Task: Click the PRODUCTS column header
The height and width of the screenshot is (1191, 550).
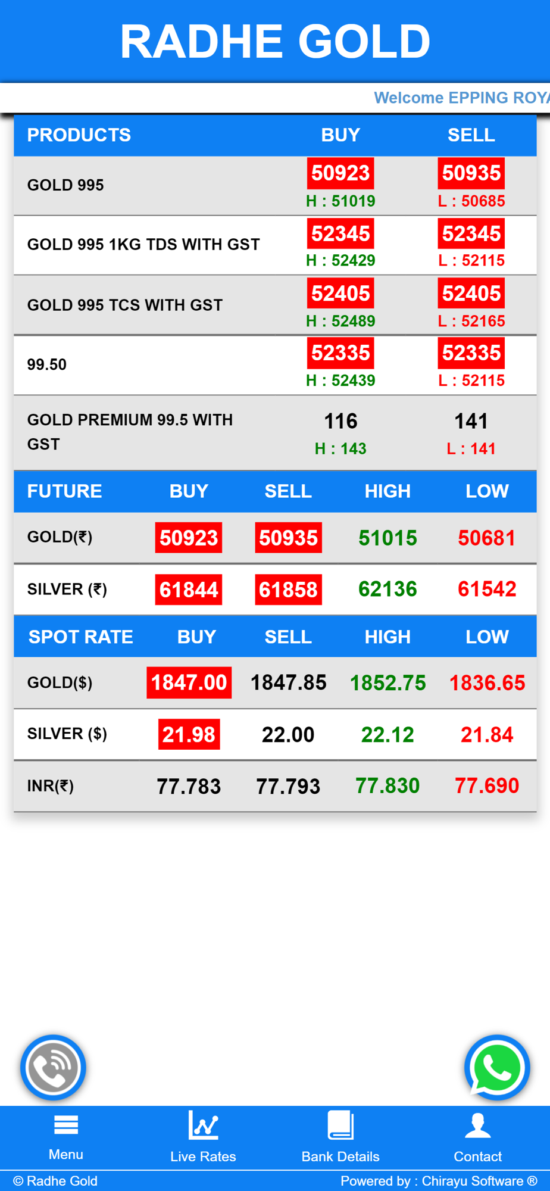Action: (79, 135)
